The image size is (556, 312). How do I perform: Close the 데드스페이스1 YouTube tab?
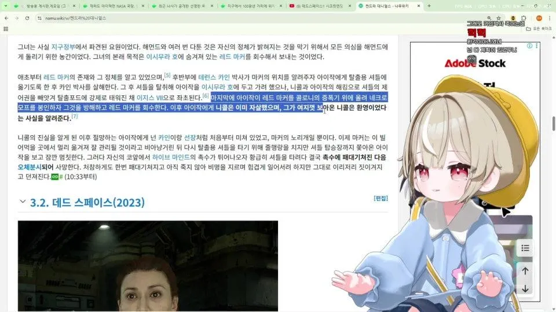point(349,6)
